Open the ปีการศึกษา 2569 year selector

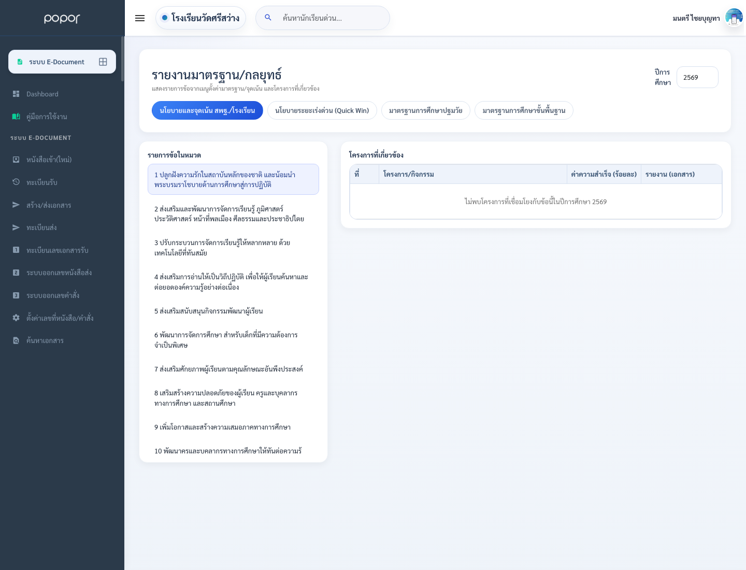pyautogui.click(x=697, y=77)
